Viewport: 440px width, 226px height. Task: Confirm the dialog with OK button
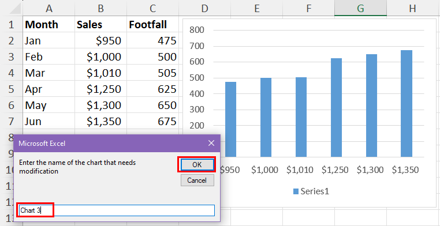(197, 165)
